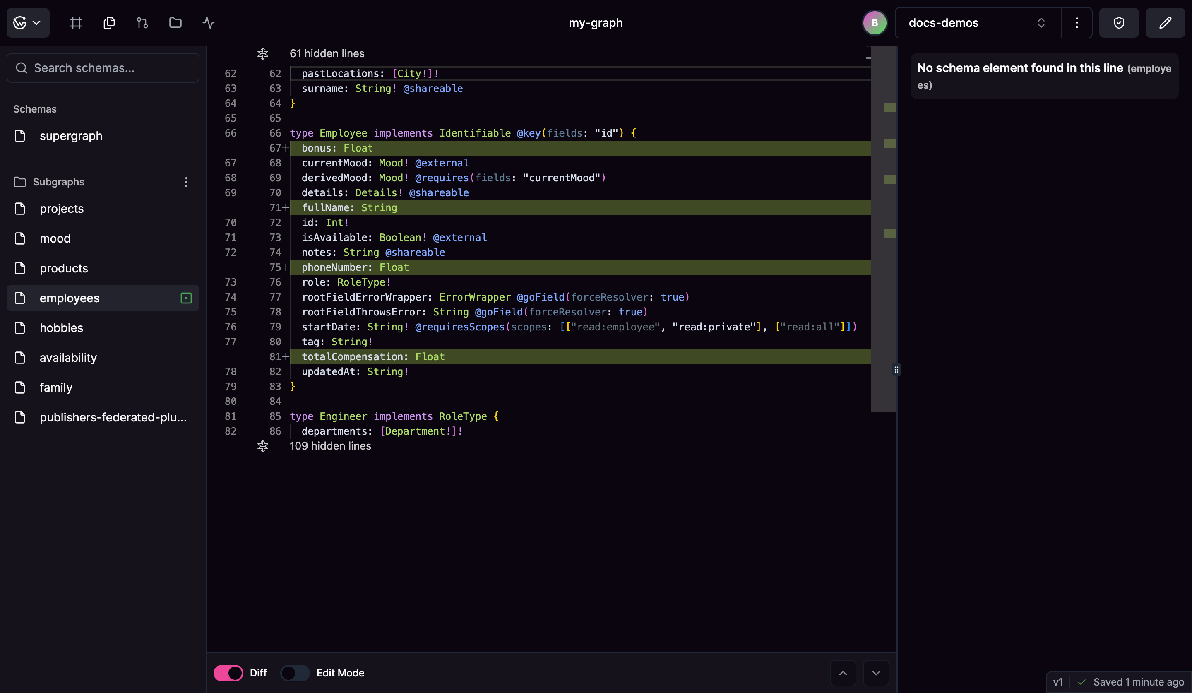Select the hobbies subgraph
The height and width of the screenshot is (693, 1192).
coord(103,328)
